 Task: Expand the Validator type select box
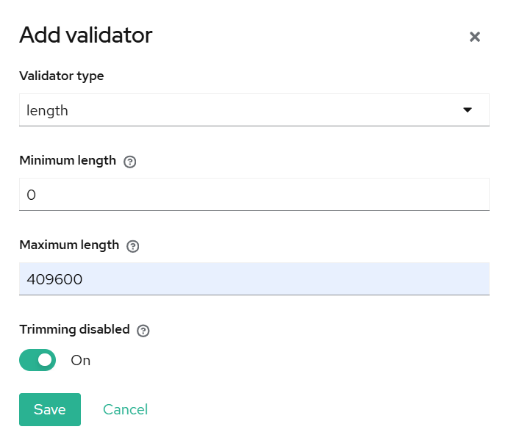tap(254, 110)
